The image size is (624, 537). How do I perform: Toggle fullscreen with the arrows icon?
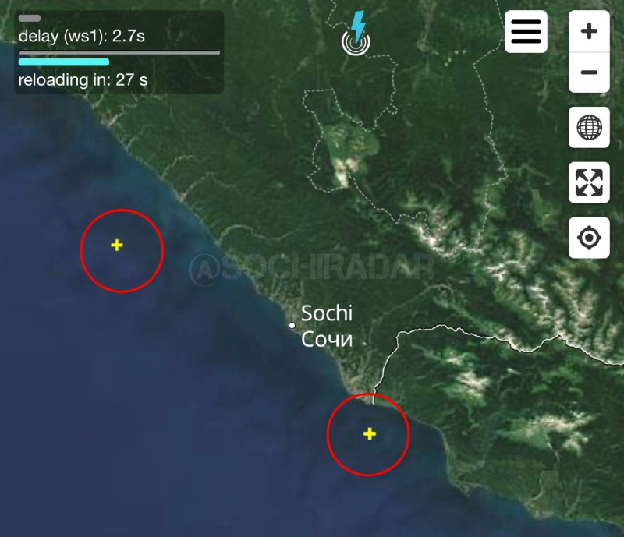click(x=589, y=182)
